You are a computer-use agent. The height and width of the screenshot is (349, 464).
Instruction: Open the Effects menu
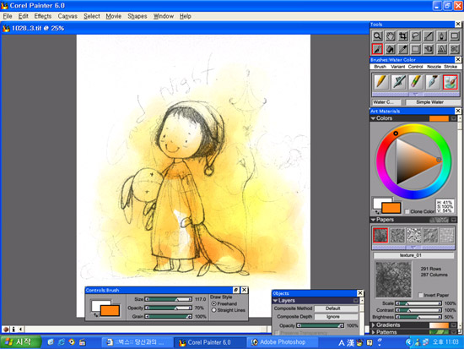pyautogui.click(x=43, y=16)
